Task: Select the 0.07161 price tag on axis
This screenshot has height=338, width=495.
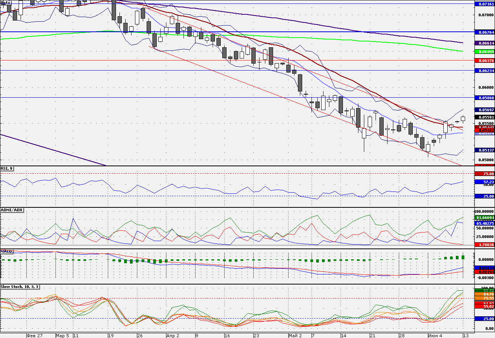Action: coord(485,4)
